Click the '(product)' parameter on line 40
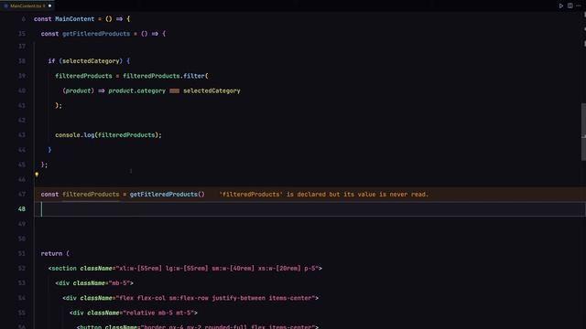The image size is (586, 329). [78, 91]
